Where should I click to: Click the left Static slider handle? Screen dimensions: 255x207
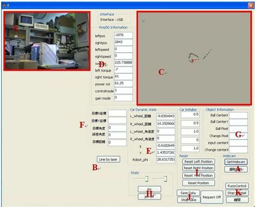(x=147, y=179)
